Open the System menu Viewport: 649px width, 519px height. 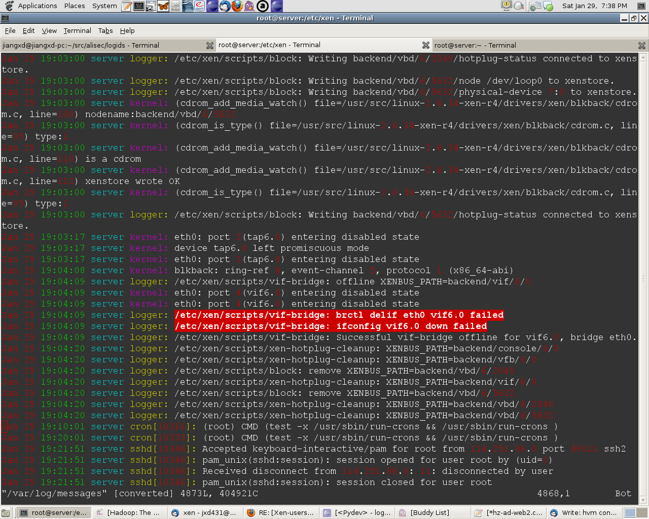[104, 6]
